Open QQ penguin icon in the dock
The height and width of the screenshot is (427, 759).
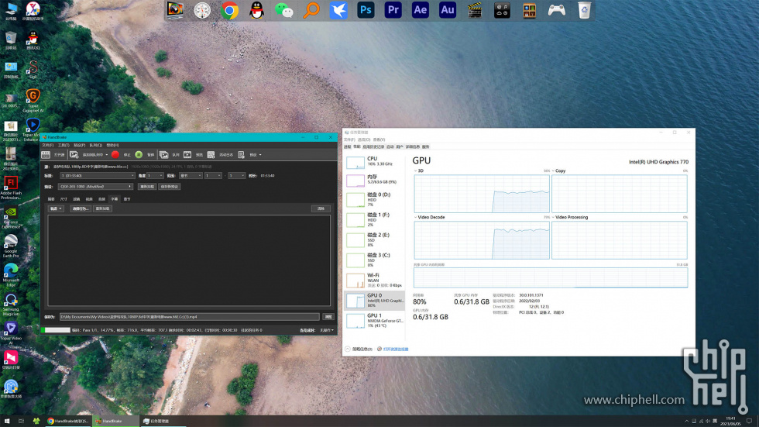click(256, 10)
